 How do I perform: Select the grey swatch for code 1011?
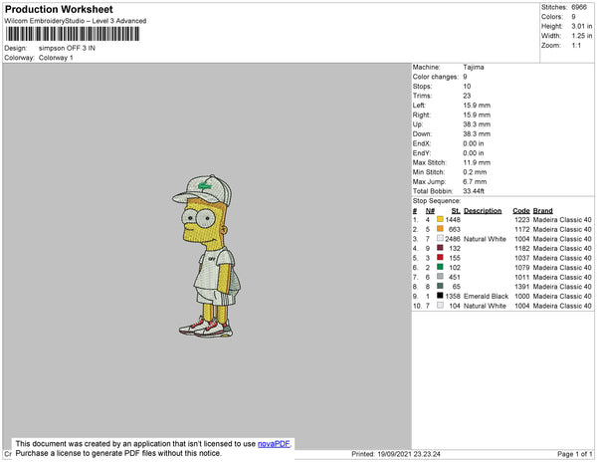pyautogui.click(x=440, y=277)
